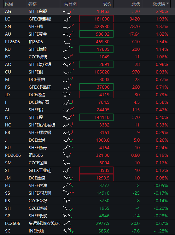
Task: Click the boxed price 181000 for 碳酸锂
Action: (x=96, y=19)
